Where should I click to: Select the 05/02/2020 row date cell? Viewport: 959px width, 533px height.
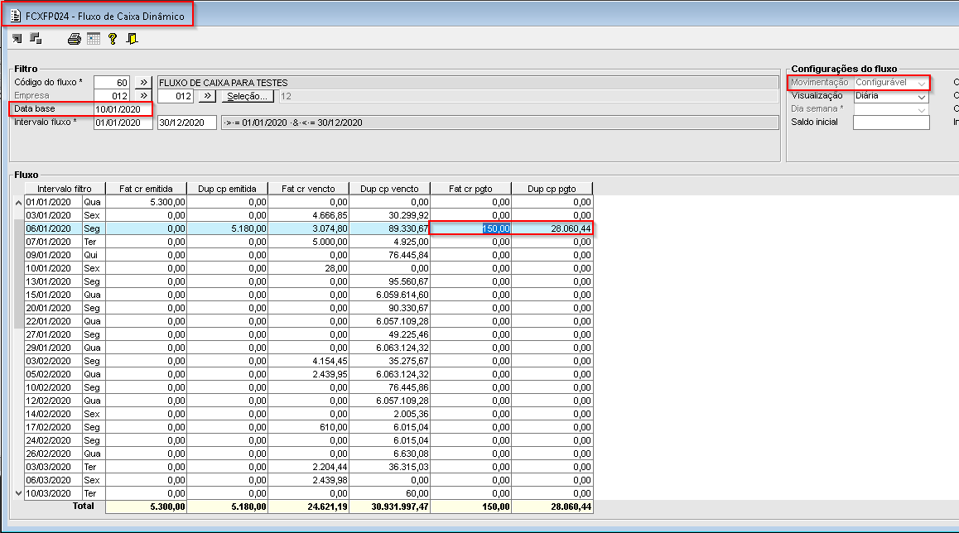[53, 374]
